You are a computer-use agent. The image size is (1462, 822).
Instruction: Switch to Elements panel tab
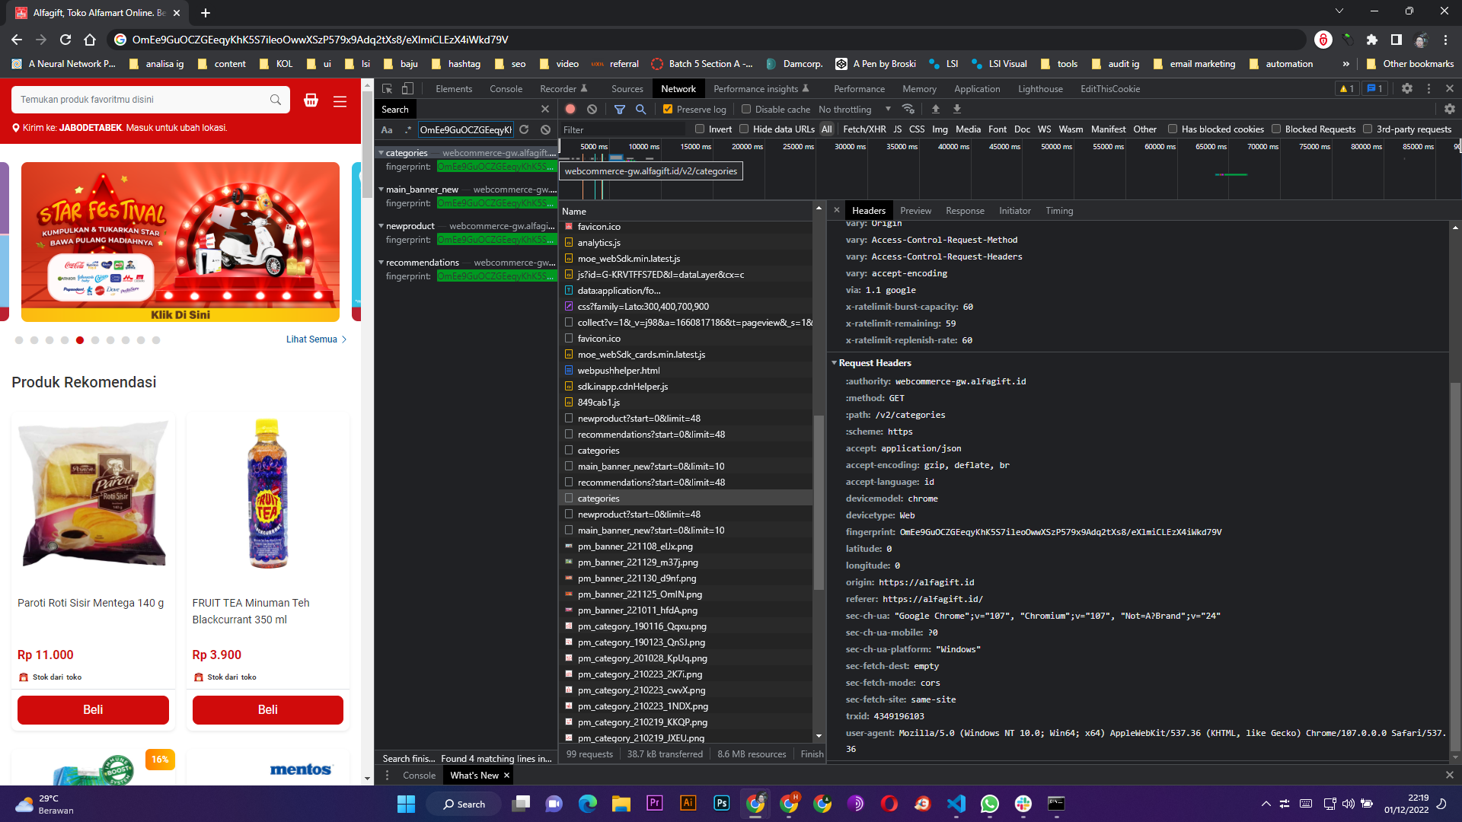coord(454,89)
